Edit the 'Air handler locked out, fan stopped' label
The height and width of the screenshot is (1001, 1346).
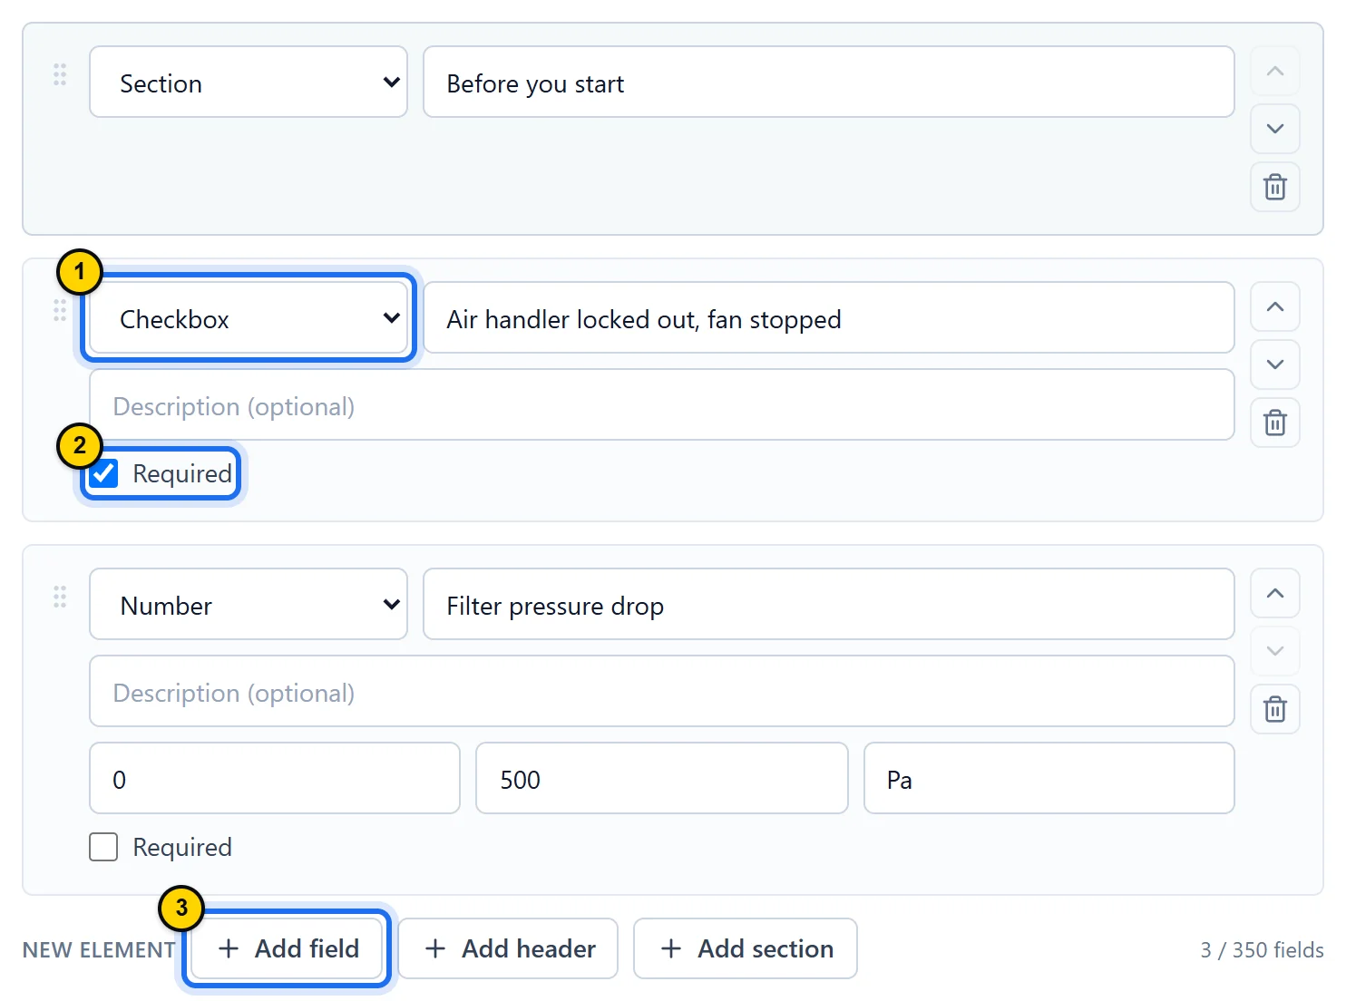click(829, 318)
